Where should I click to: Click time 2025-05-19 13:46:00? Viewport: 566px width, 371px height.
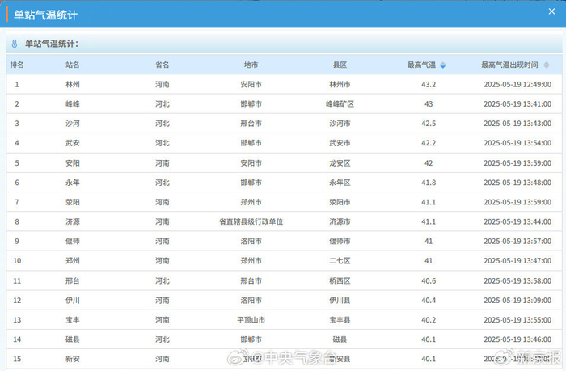[517, 339]
